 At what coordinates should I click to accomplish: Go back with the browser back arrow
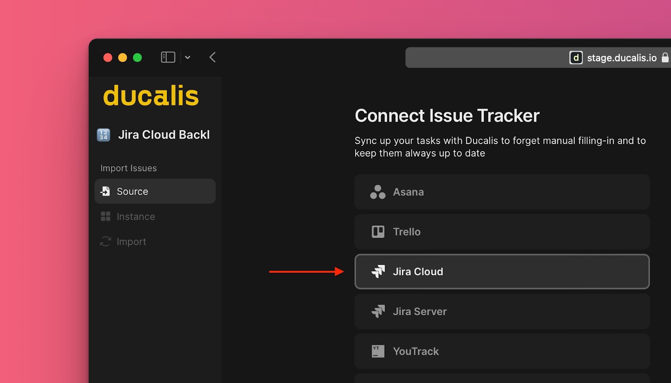coord(213,57)
